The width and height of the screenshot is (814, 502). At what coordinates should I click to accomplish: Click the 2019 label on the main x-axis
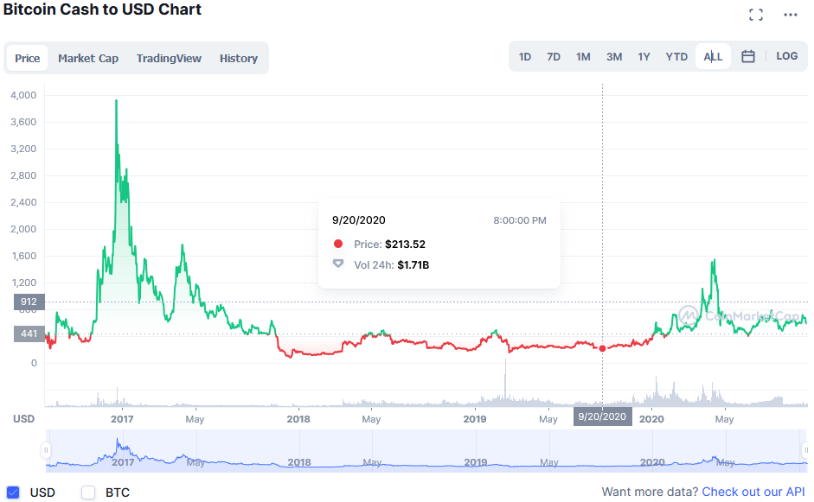pos(475,419)
